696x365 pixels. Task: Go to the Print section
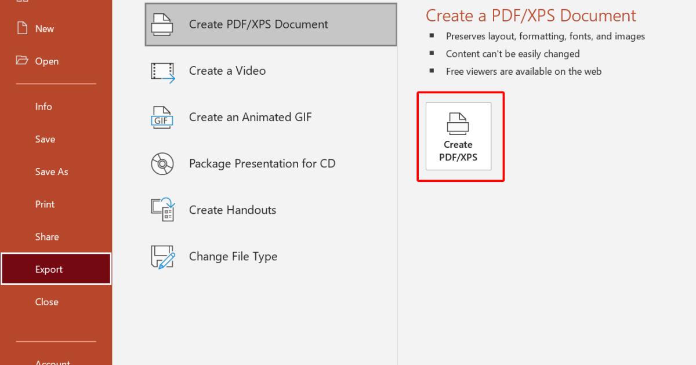click(x=45, y=204)
